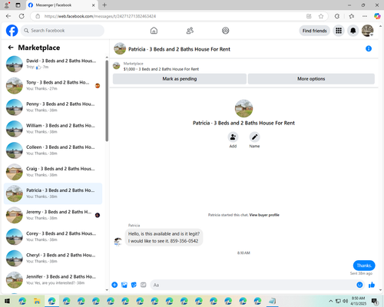This screenshot has height=307, width=384.
Task: Attach a photo using the image icon
Action: click(x=124, y=285)
